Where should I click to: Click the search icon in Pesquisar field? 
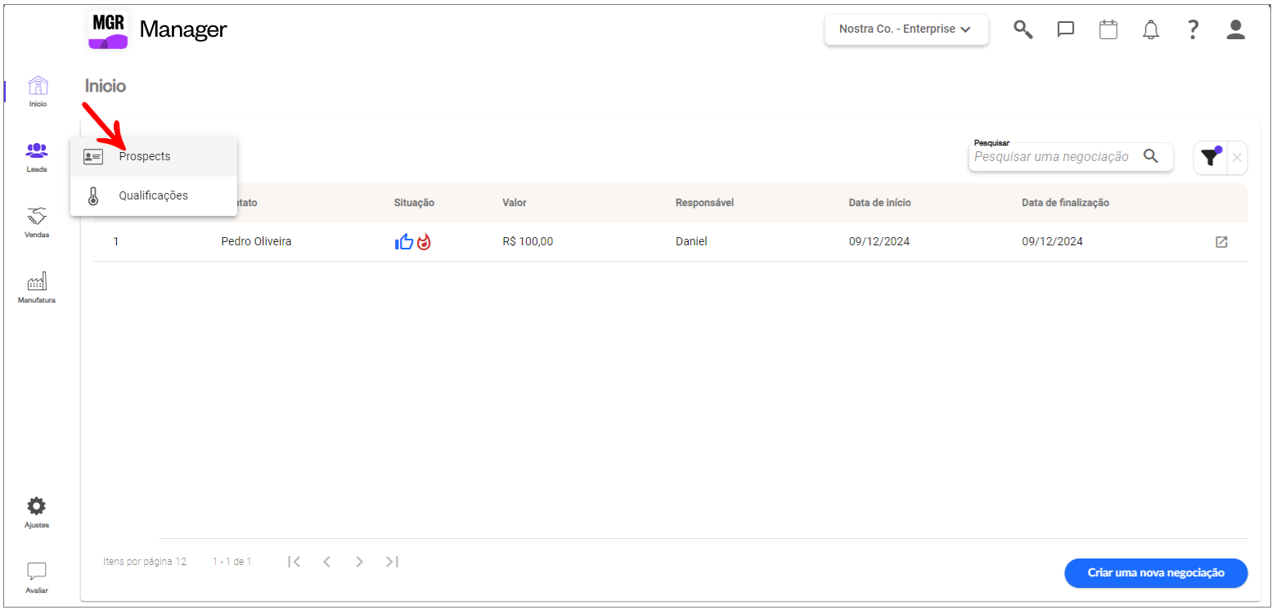coord(1151,156)
